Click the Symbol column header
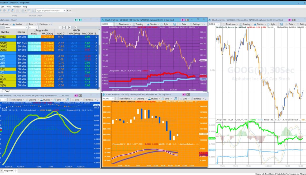 point(5,32)
